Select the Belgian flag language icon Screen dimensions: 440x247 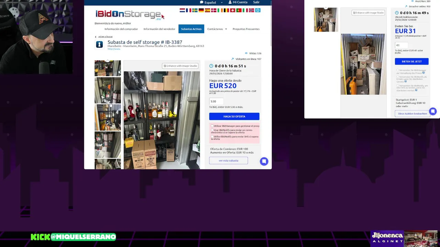coord(226,10)
